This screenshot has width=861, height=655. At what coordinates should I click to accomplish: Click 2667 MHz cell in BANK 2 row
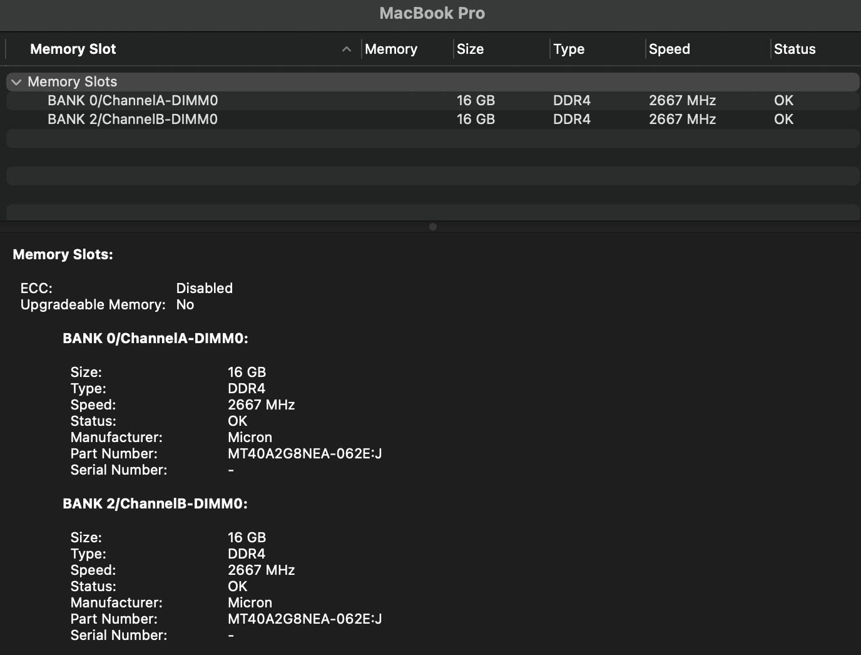[682, 120]
